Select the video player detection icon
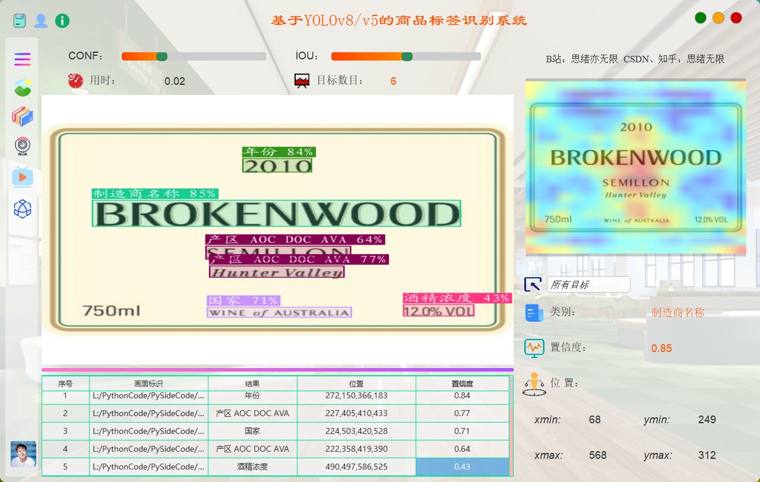This screenshot has height=482, width=760. [23, 176]
